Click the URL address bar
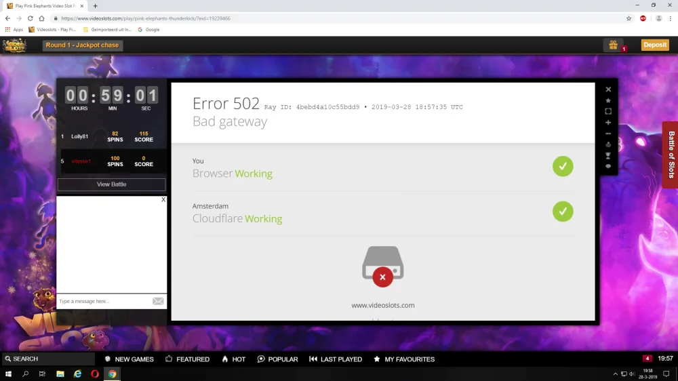This screenshot has height=381, width=678. point(337,18)
